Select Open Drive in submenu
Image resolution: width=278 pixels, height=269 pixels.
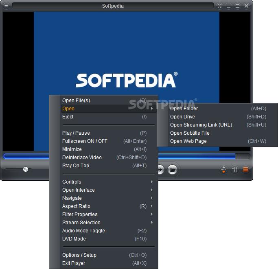tap(223, 117)
